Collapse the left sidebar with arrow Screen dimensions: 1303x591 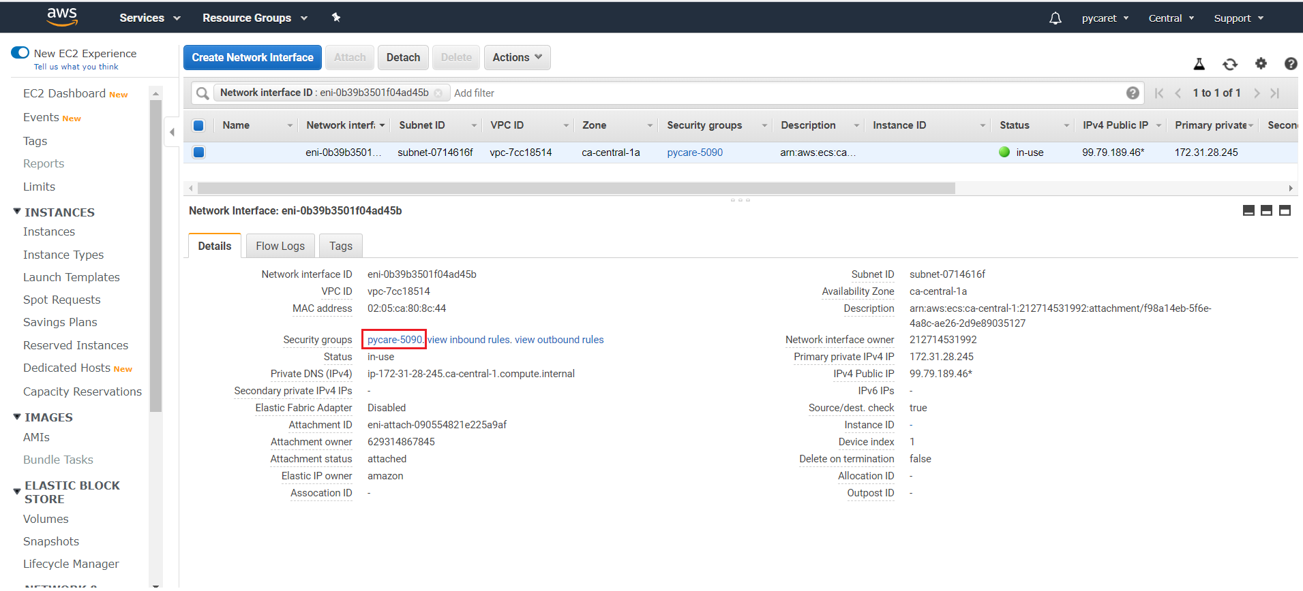173,132
